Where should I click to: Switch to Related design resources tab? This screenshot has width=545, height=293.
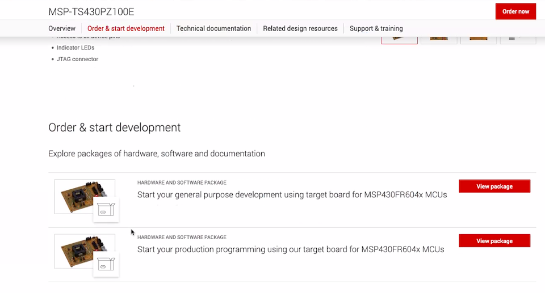click(x=300, y=28)
